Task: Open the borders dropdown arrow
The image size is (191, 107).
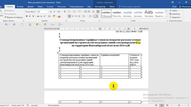Action: (x=97, y=16)
